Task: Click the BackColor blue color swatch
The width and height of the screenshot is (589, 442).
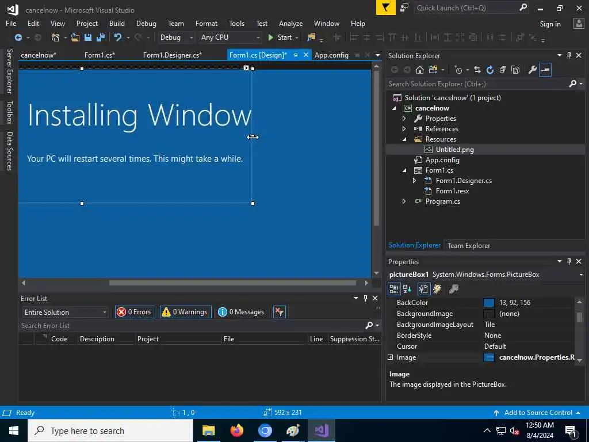Action: click(x=489, y=303)
